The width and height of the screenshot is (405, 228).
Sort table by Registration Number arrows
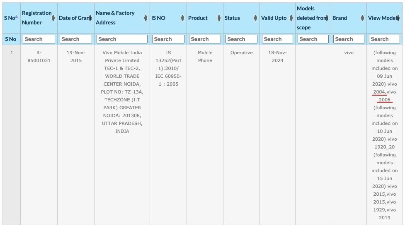(53, 18)
